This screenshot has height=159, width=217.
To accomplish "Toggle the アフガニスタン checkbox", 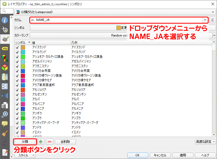I will click(17, 66).
